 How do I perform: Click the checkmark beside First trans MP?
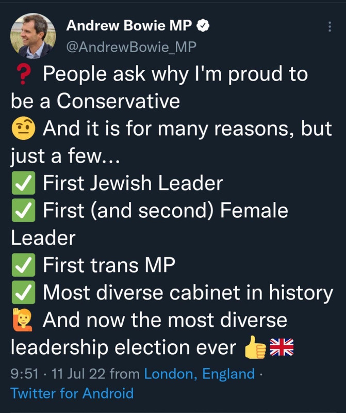pos(23,265)
